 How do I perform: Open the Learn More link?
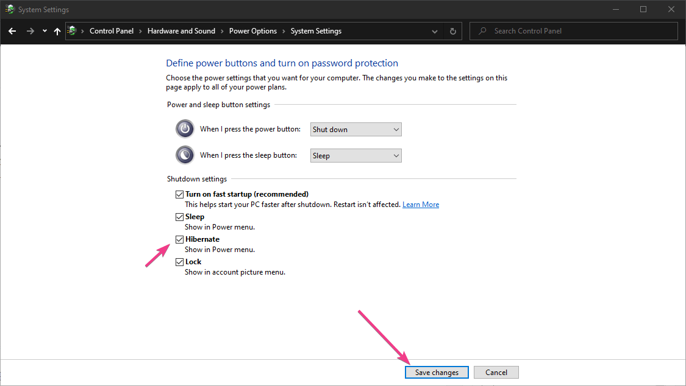pos(420,205)
